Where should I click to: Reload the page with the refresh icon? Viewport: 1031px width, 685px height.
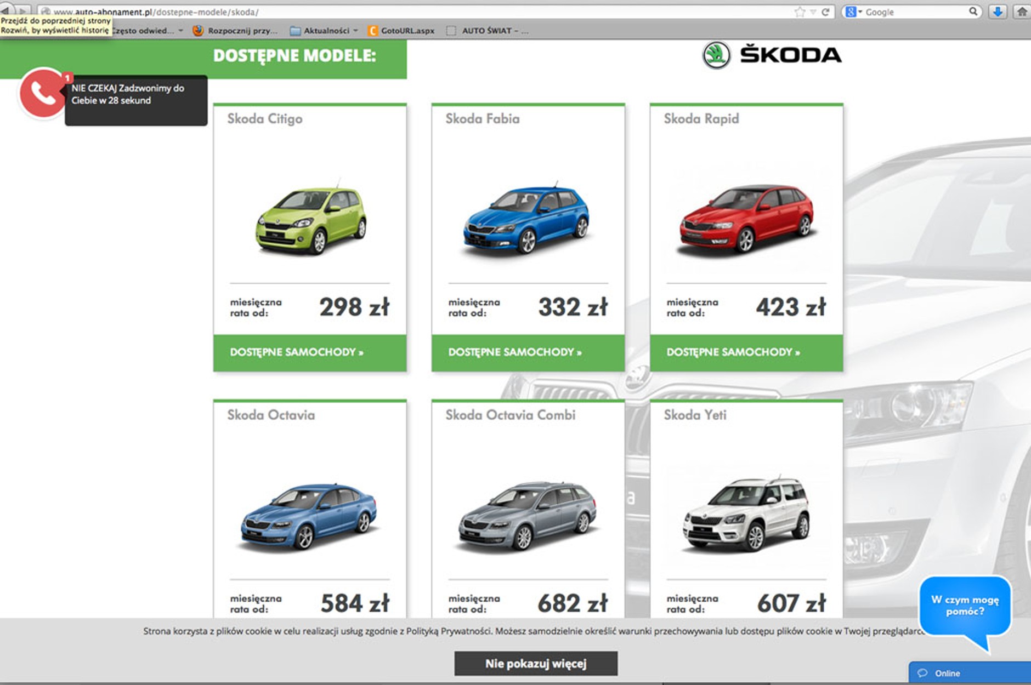coord(825,12)
